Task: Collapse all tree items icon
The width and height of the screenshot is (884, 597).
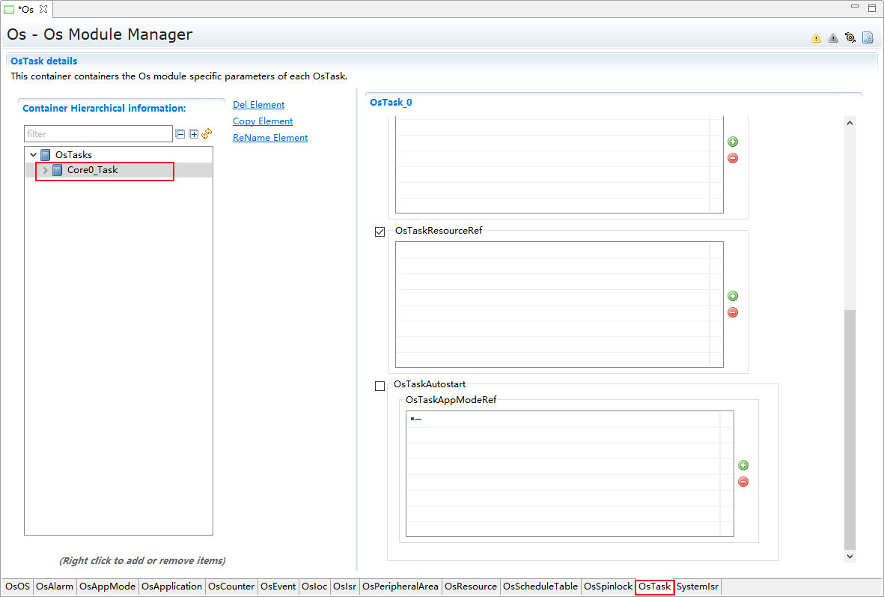Action: (180, 134)
